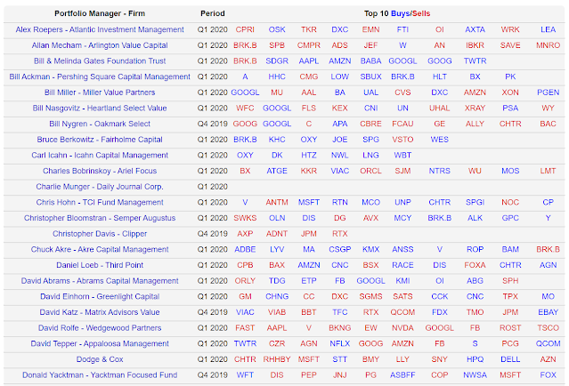Open Charles Bobrinskoy - Ariel Focus
Screen dimensions: 569x386
point(100,171)
